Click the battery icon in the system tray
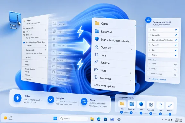Image resolution: width=185 pixels, height=123 pixels. 172,120
